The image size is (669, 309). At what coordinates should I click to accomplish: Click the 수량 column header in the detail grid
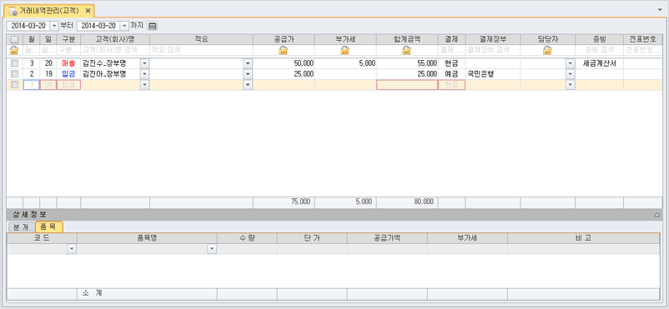[x=247, y=238]
